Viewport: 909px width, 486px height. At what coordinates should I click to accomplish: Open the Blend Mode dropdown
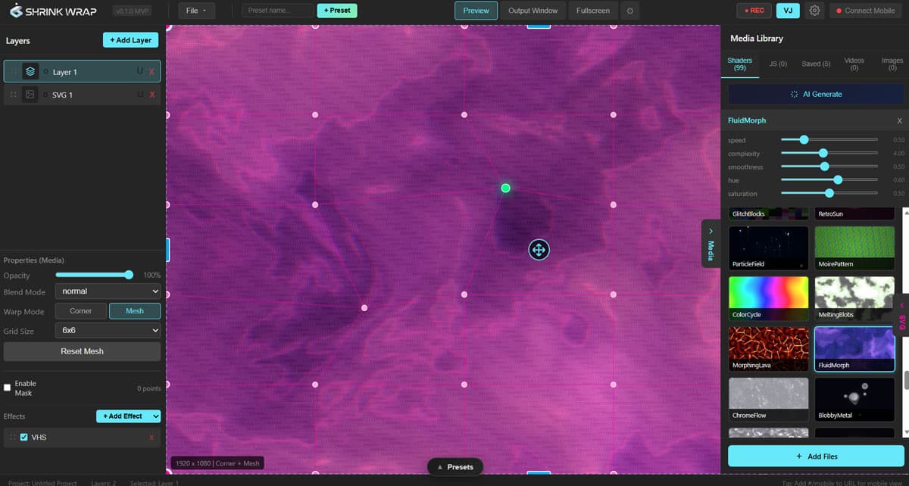click(x=108, y=291)
